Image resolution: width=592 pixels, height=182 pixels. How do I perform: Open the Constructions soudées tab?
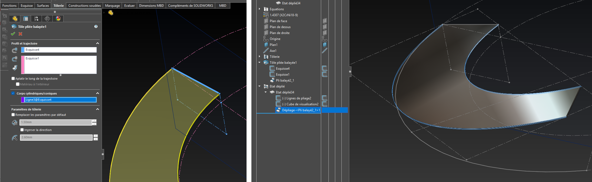click(x=84, y=5)
